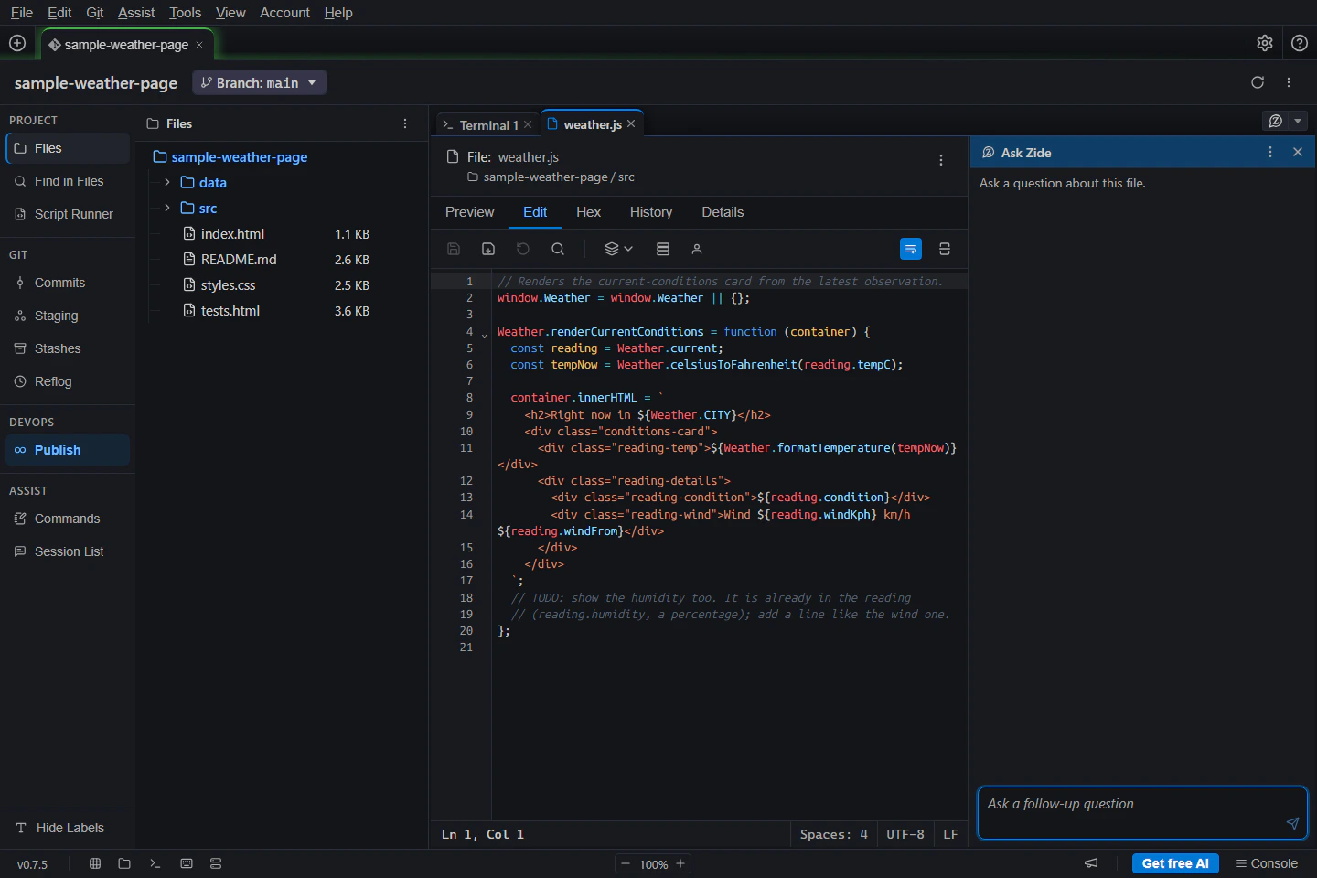Viewport: 1317px width, 878px height.
Task: Open the Branch: main dropdown
Action: point(260,82)
